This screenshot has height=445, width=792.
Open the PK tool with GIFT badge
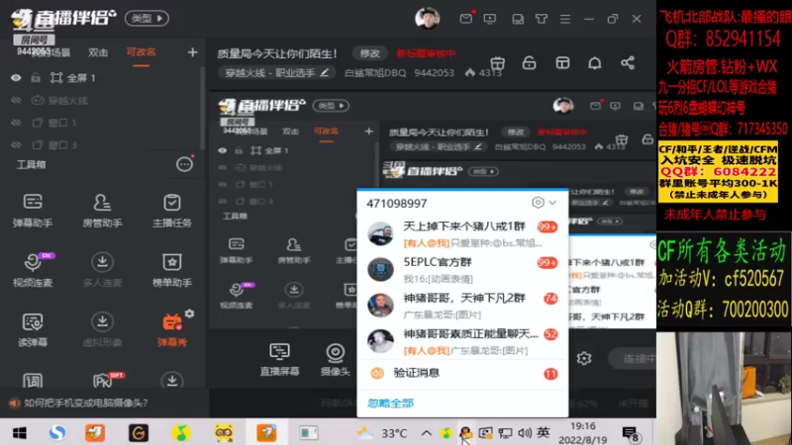point(105,380)
